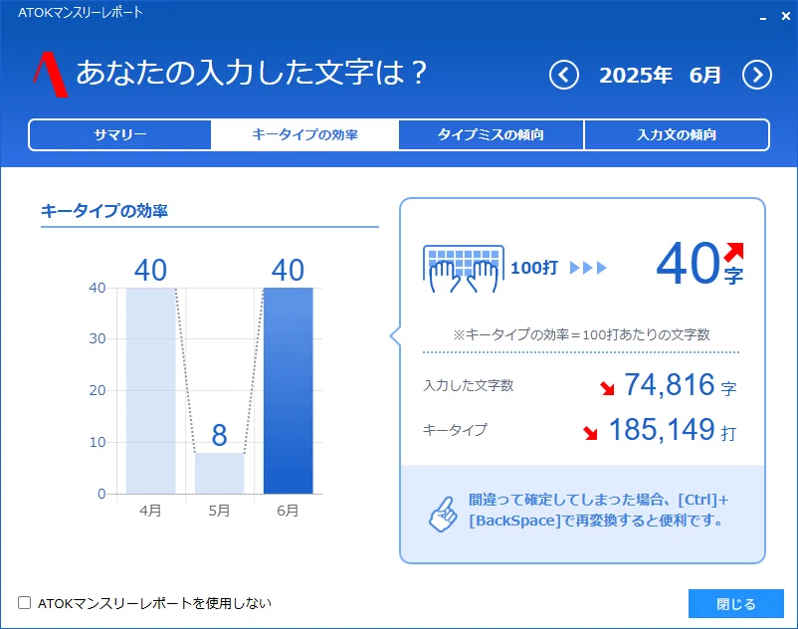The height and width of the screenshot is (629, 798).
Task: Go to the next month with right arrow
Action: (x=757, y=76)
